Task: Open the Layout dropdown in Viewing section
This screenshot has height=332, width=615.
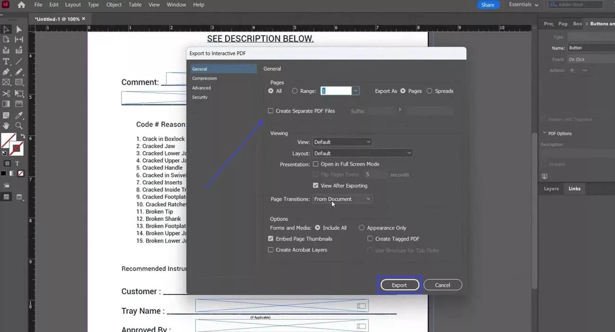Action: tap(362, 153)
